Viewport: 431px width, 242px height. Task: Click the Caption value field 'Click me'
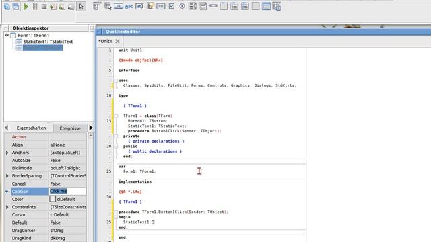point(67,191)
